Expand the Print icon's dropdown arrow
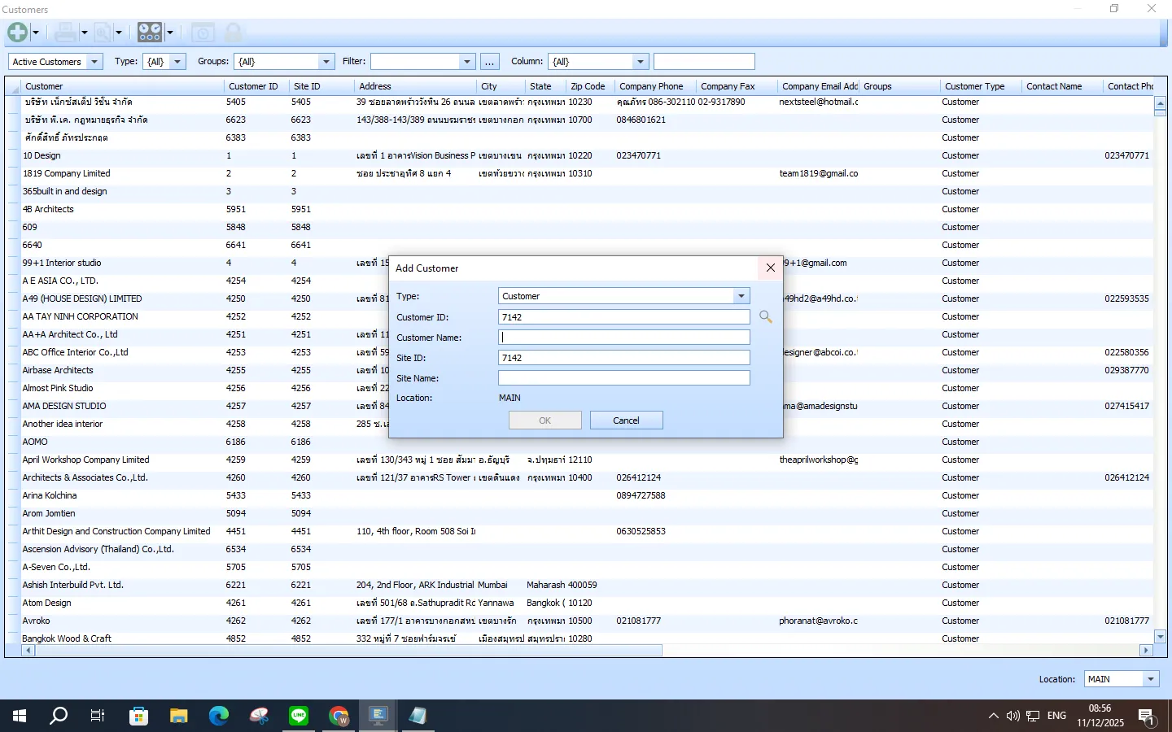 (84, 33)
